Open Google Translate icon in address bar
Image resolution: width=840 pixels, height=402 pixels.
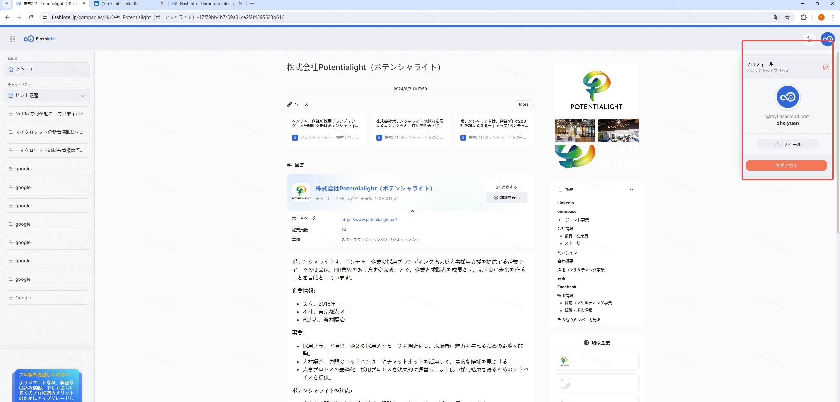click(x=776, y=17)
